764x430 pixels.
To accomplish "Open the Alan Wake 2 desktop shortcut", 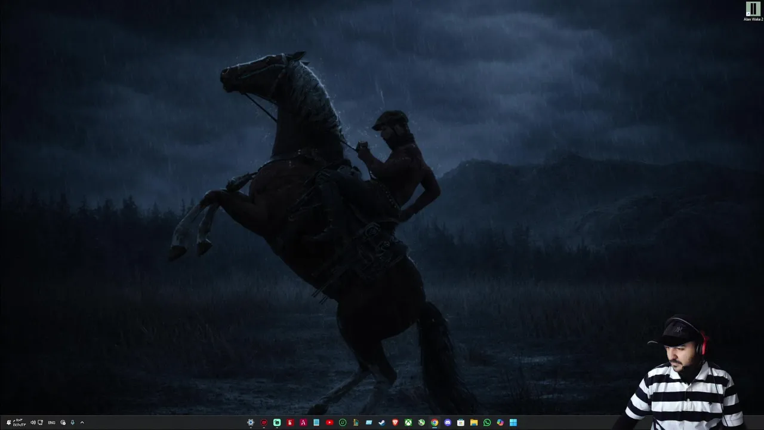I will coord(753,11).
